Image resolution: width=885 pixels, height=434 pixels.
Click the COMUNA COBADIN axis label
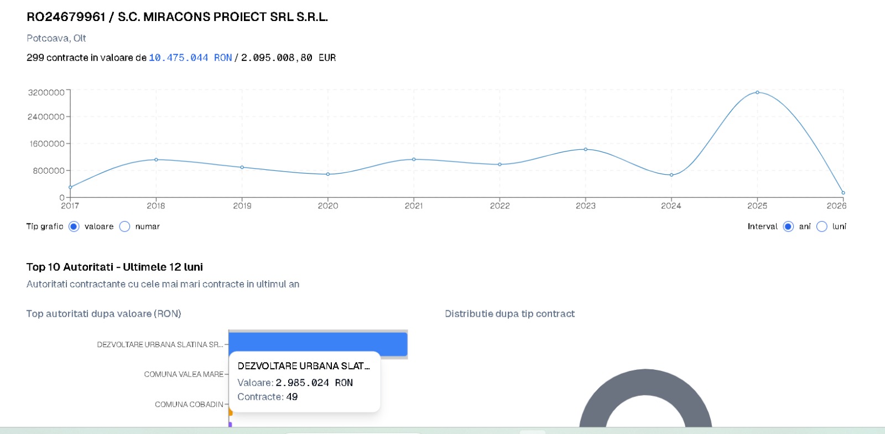click(189, 405)
